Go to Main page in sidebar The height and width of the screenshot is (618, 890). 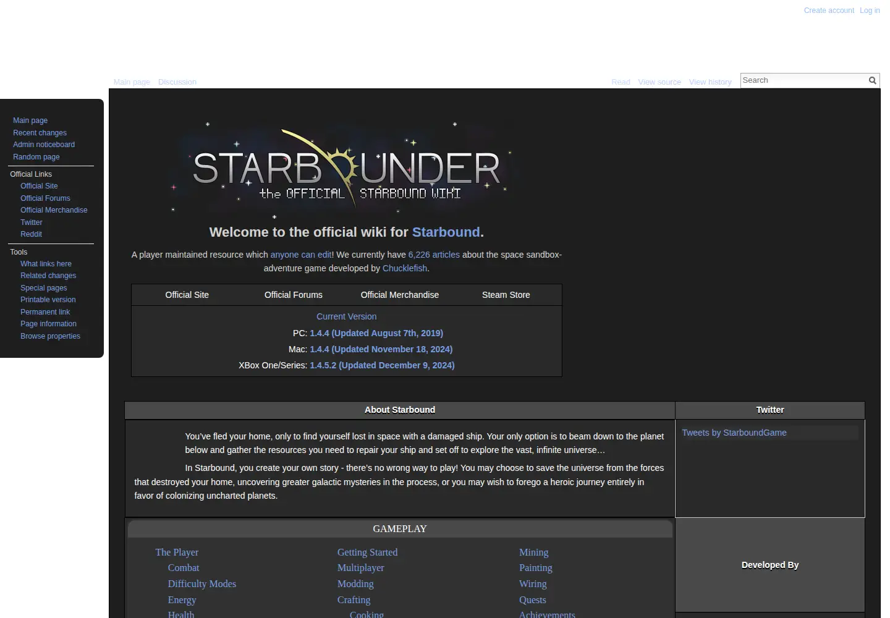coord(30,121)
